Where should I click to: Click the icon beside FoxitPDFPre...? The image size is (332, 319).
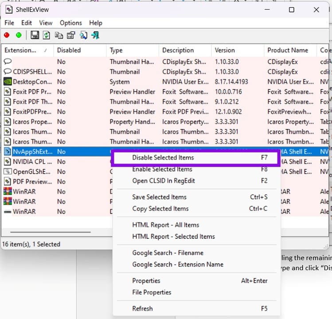(8, 112)
